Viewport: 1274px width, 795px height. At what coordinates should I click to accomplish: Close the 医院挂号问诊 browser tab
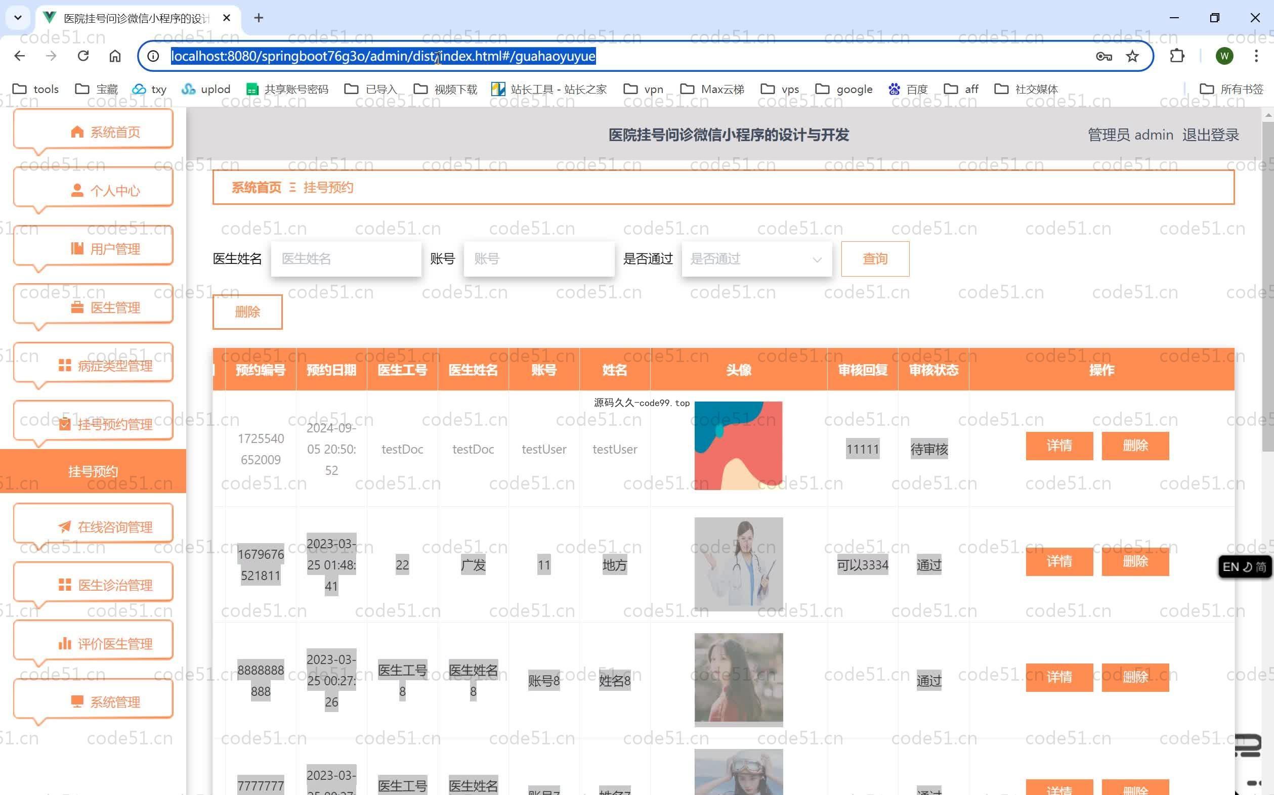(x=227, y=18)
